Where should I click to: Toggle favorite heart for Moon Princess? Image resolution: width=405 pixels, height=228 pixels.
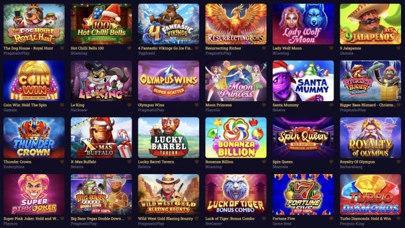tap(264, 105)
